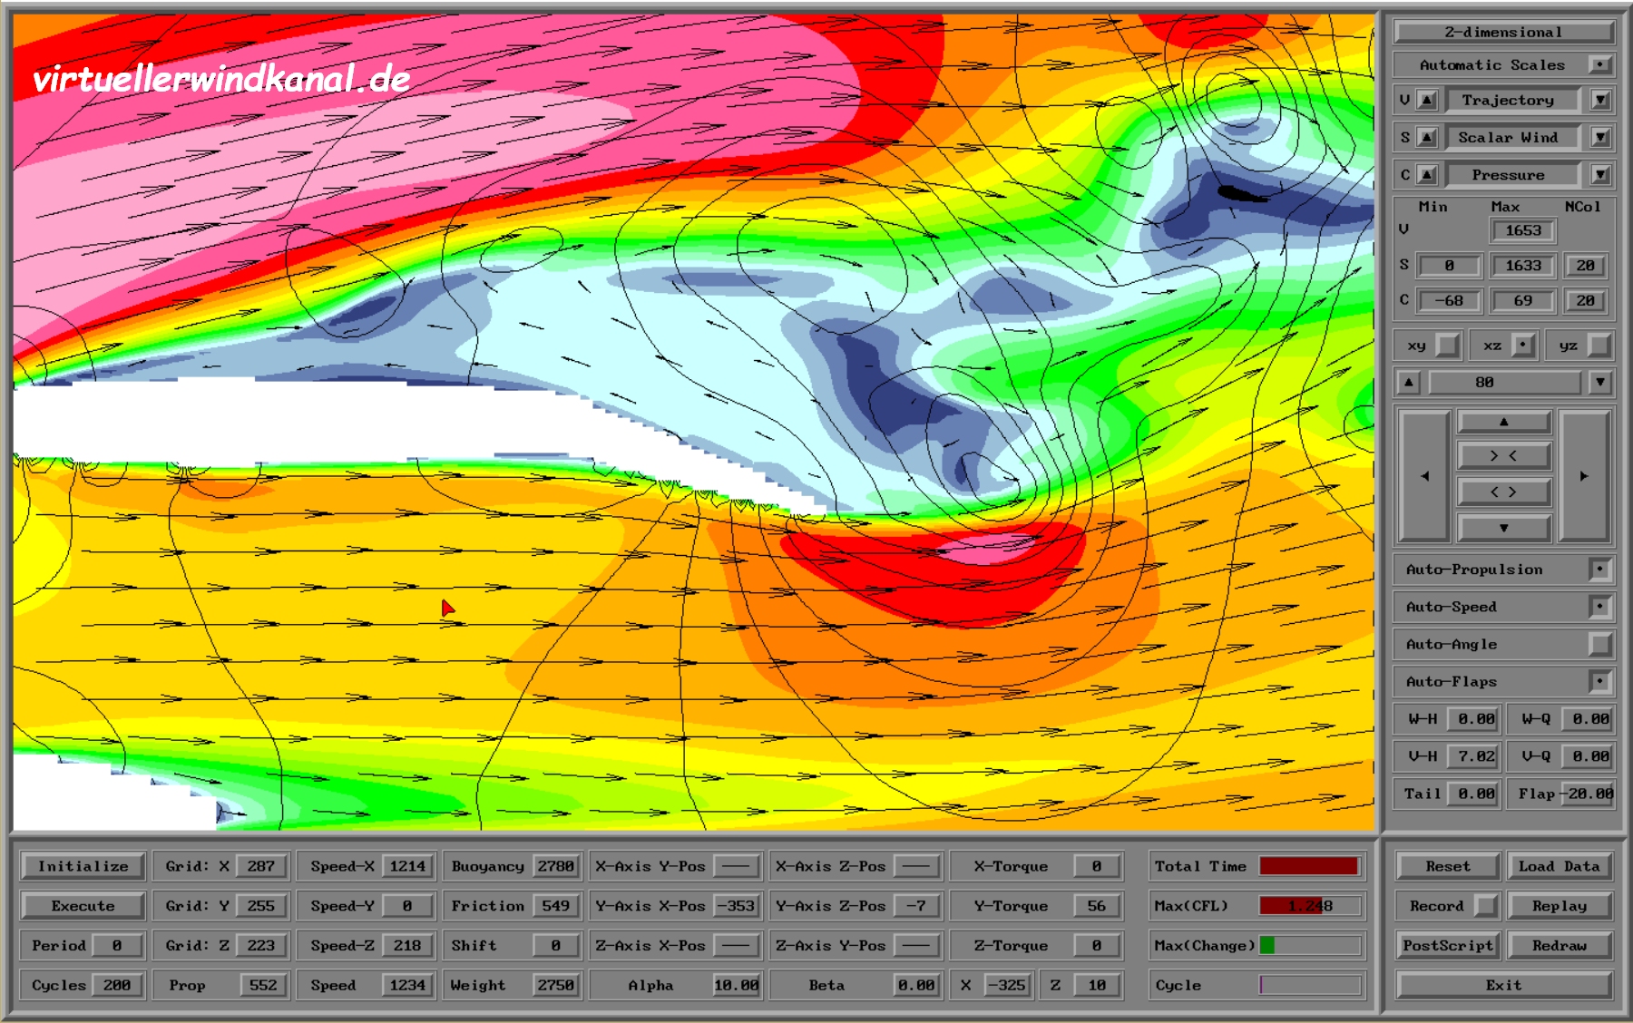This screenshot has height=1023, width=1633.
Task: Enable the Auto-Angle checkbox
Action: click(1599, 644)
